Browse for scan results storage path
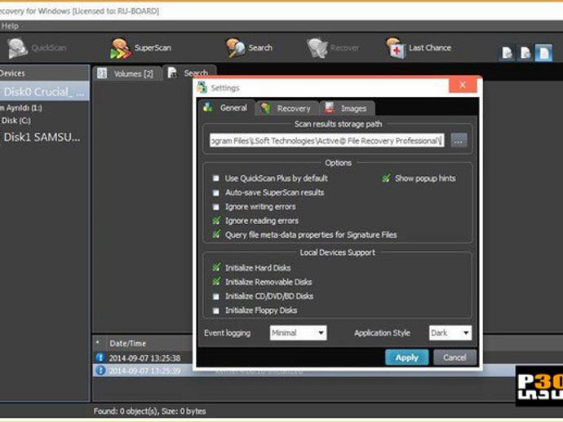Image resolution: width=563 pixels, height=422 pixels. tap(459, 141)
